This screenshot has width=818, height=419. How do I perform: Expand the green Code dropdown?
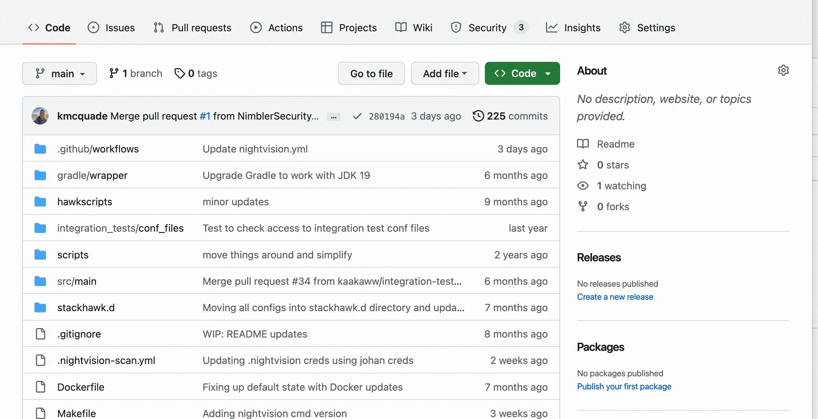[522, 73]
